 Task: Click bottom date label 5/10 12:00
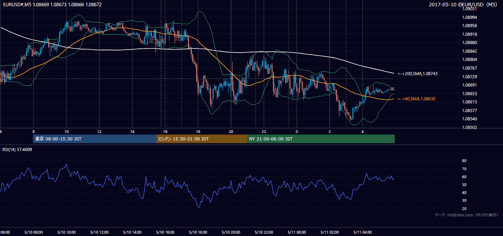click(x=100, y=232)
